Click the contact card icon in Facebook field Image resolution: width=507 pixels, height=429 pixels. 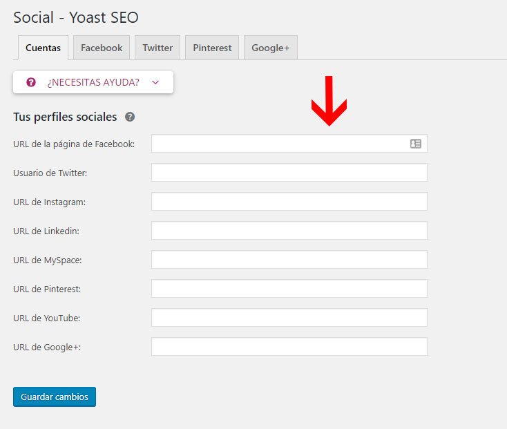[416, 144]
